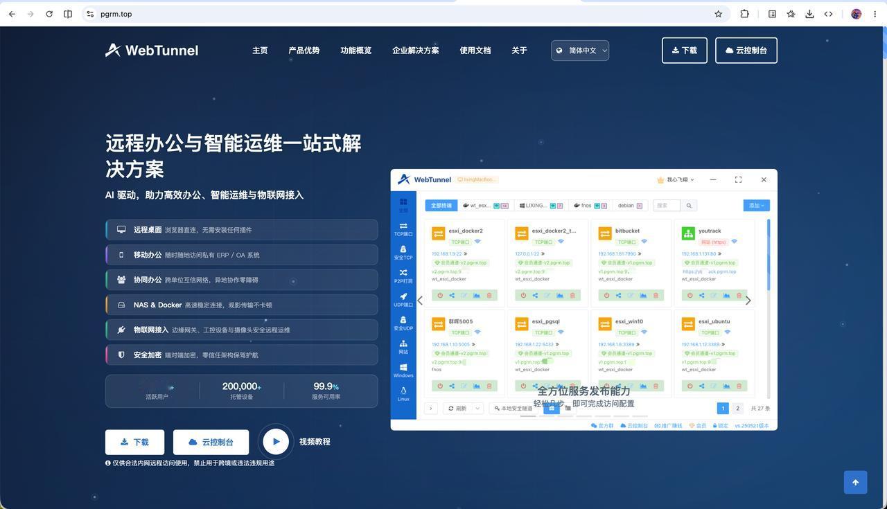
Task: Select the debian tab in the preview
Action: [630, 206]
